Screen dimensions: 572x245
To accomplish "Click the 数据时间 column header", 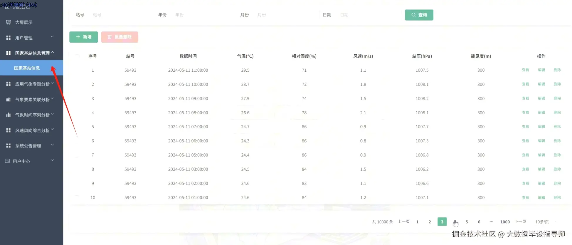I will [188, 56].
